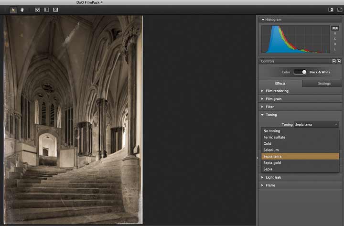Screen dimensions: 344x226
Task: Switch to the Settings tab
Action: [x=322, y=84]
